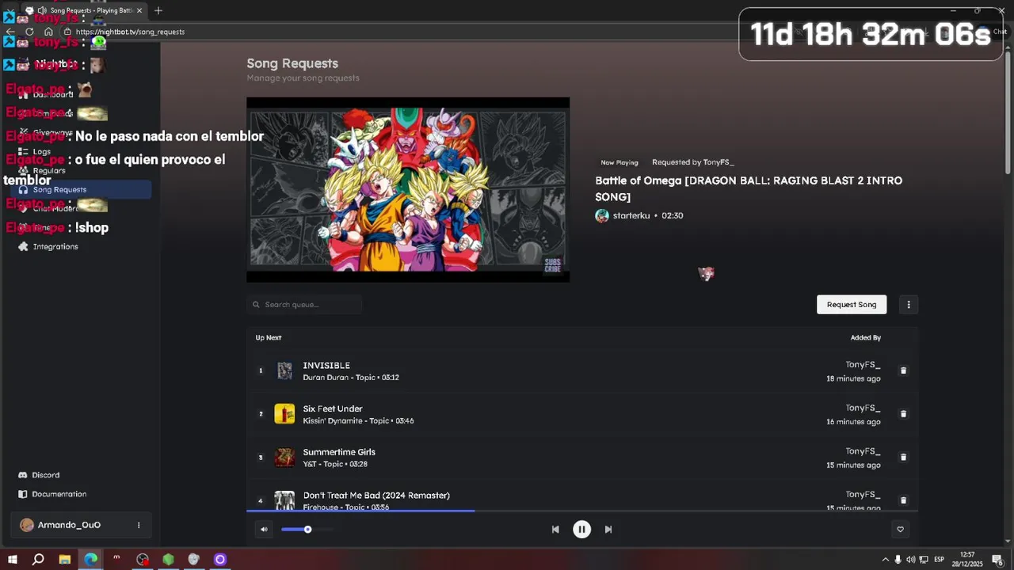Open the Battle of Omega video thumbnail

408,190
